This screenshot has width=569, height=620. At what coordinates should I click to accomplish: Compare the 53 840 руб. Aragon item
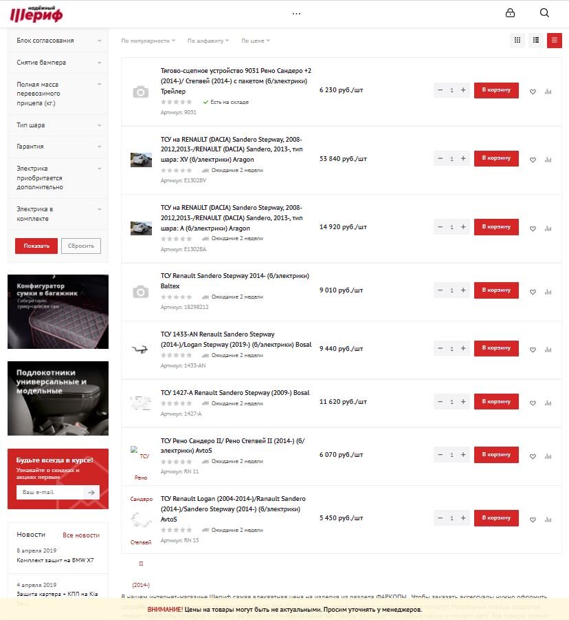pos(548,160)
